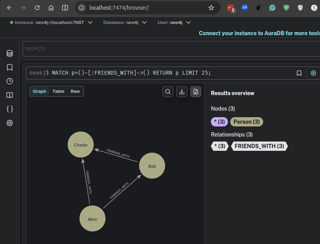Follow the Connect to AuraDB link

[259, 33]
